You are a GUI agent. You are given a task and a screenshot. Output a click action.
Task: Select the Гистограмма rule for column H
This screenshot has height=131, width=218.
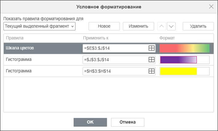tap(19, 71)
